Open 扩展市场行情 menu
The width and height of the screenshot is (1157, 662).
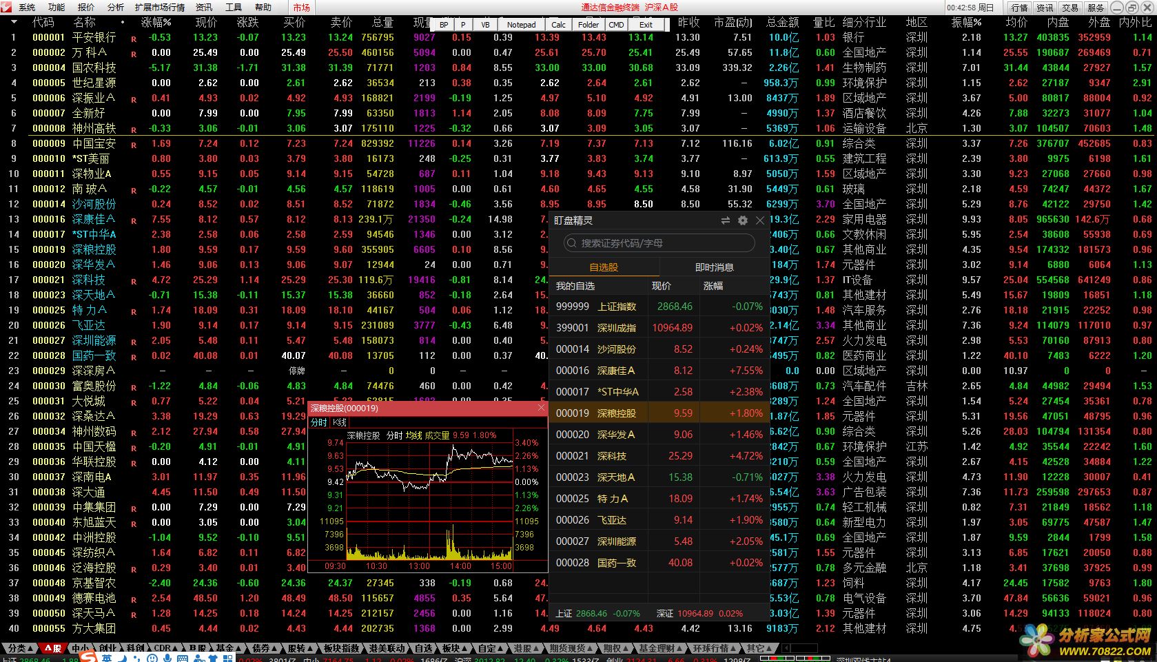(160, 7)
